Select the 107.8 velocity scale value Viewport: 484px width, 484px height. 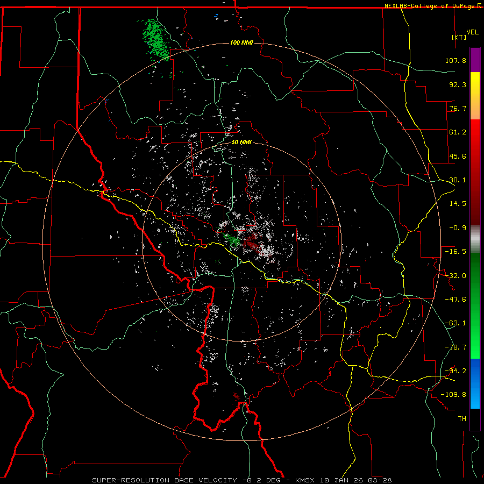pos(455,60)
